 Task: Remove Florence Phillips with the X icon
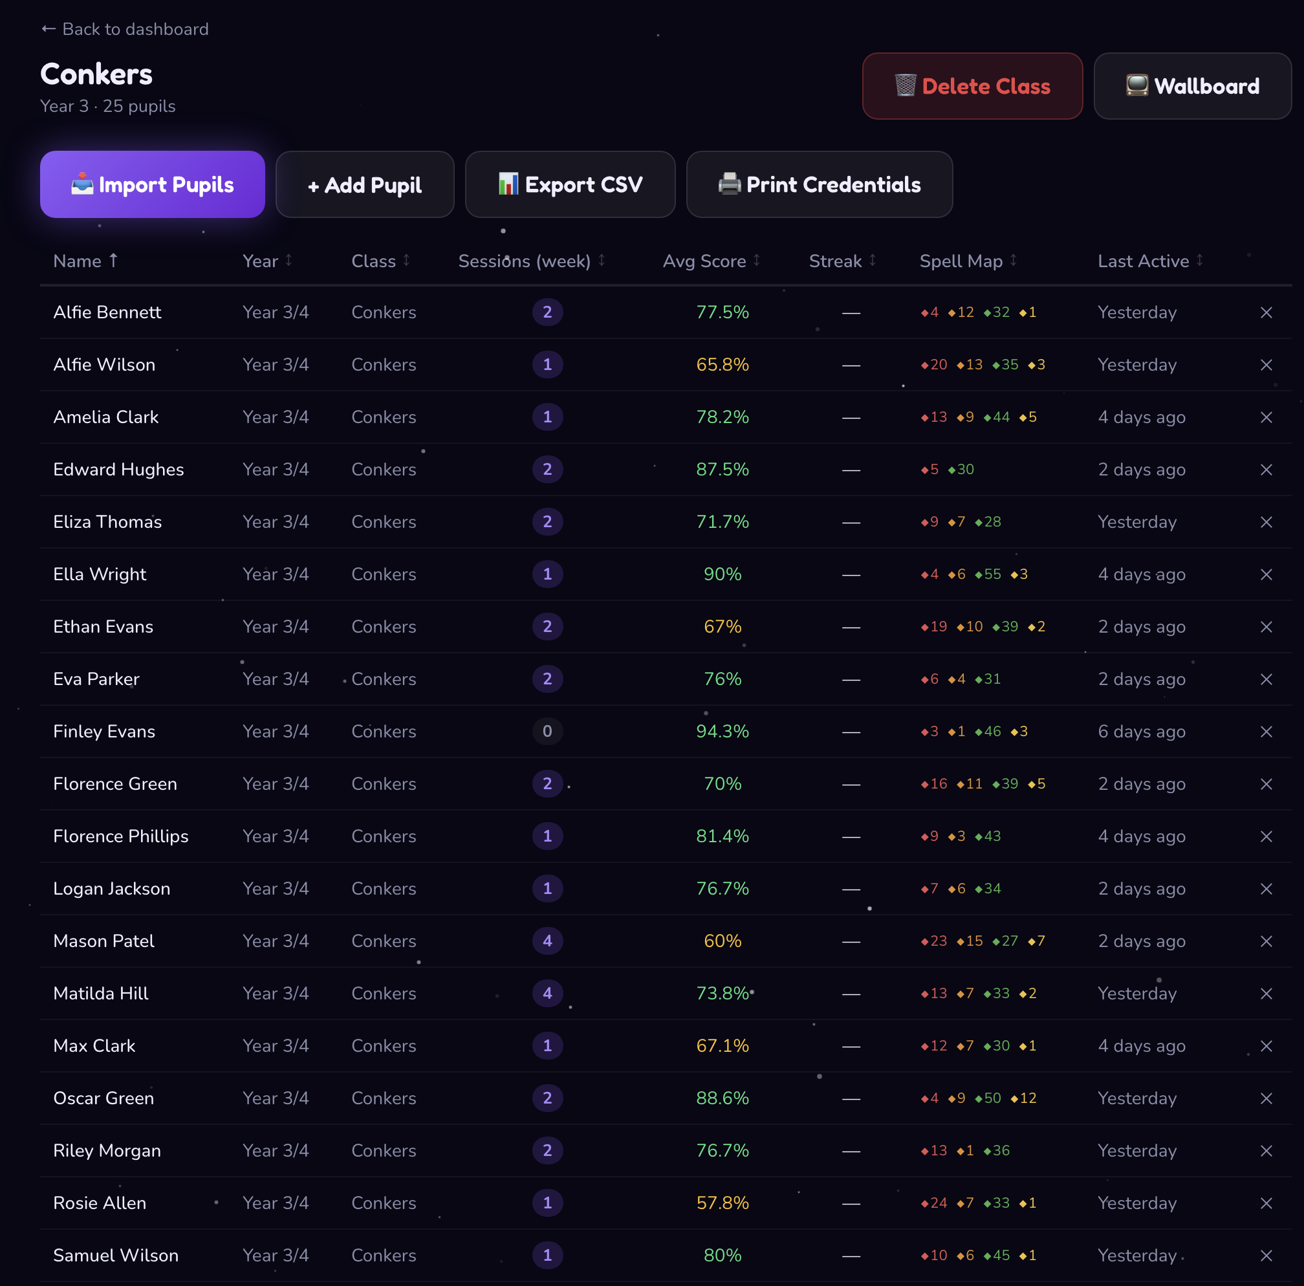pyautogui.click(x=1266, y=836)
